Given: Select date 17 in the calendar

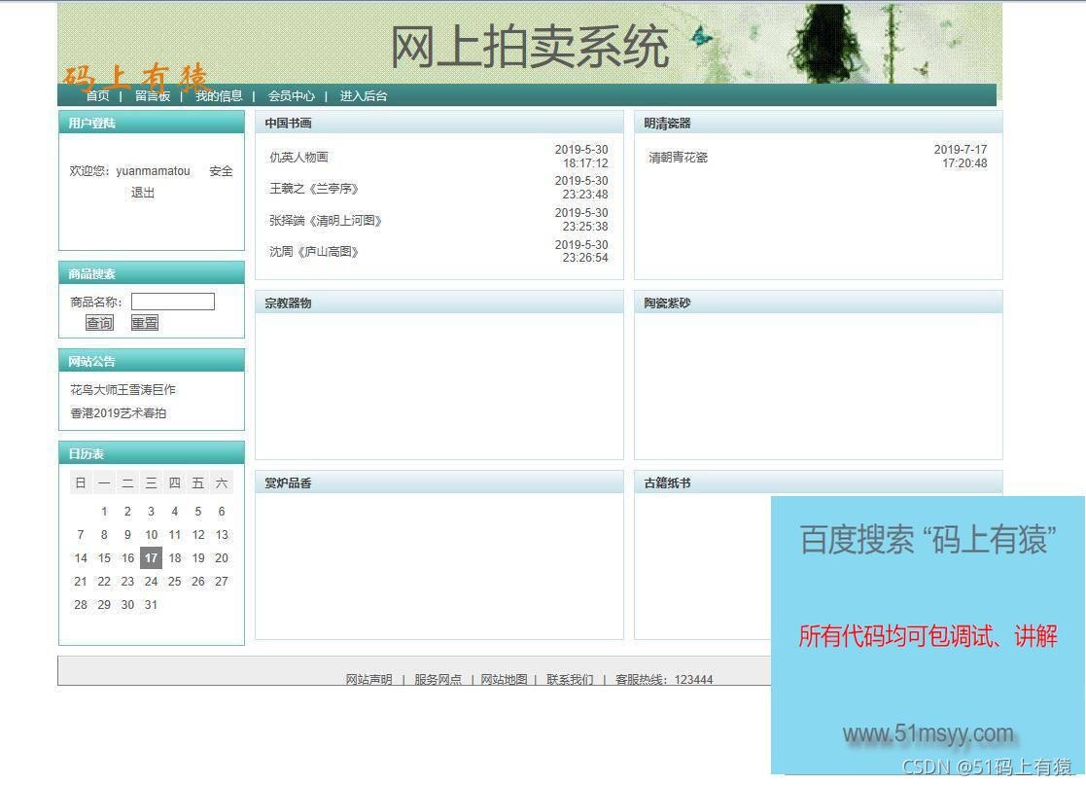Looking at the screenshot, I should [x=151, y=557].
